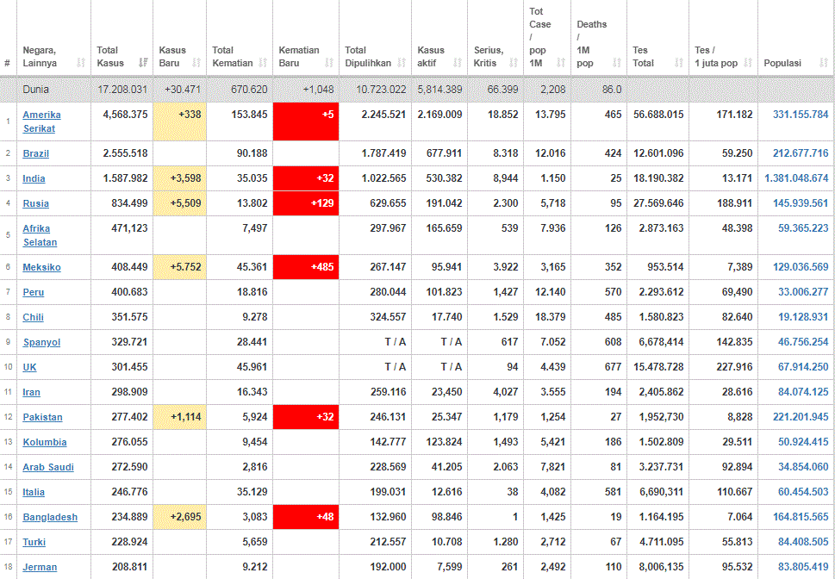Image resolution: width=835 pixels, height=579 pixels.
Task: Sort by Total Kasus descending icon
Action: [143, 63]
